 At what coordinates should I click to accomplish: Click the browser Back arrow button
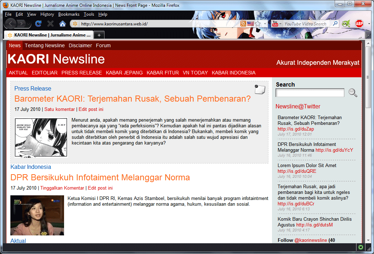tap(11, 24)
